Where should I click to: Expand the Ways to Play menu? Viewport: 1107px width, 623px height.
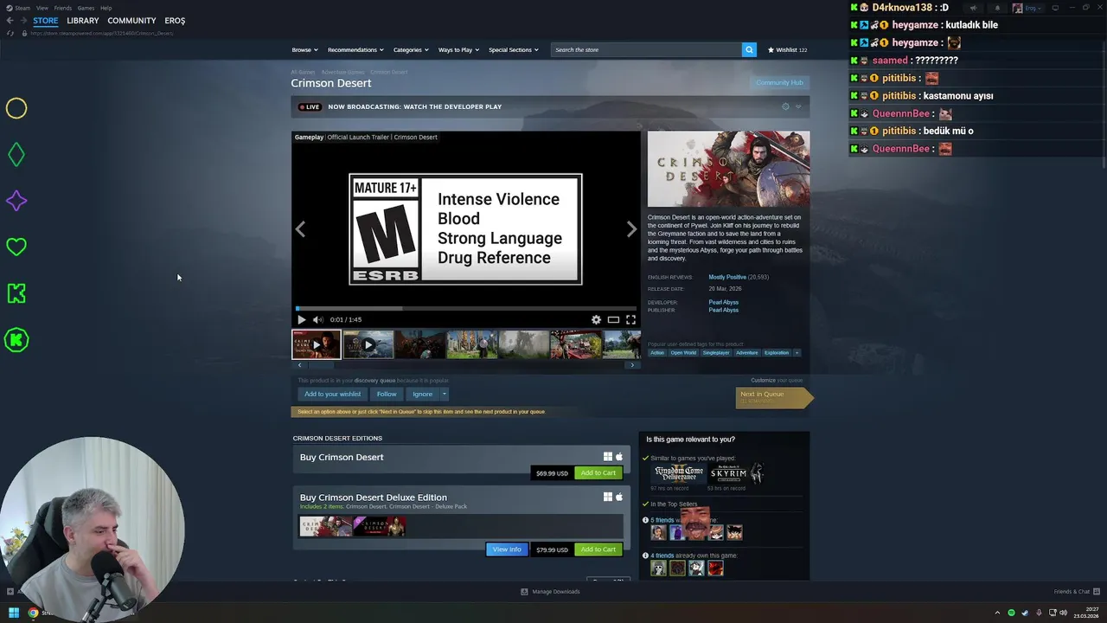(458, 49)
